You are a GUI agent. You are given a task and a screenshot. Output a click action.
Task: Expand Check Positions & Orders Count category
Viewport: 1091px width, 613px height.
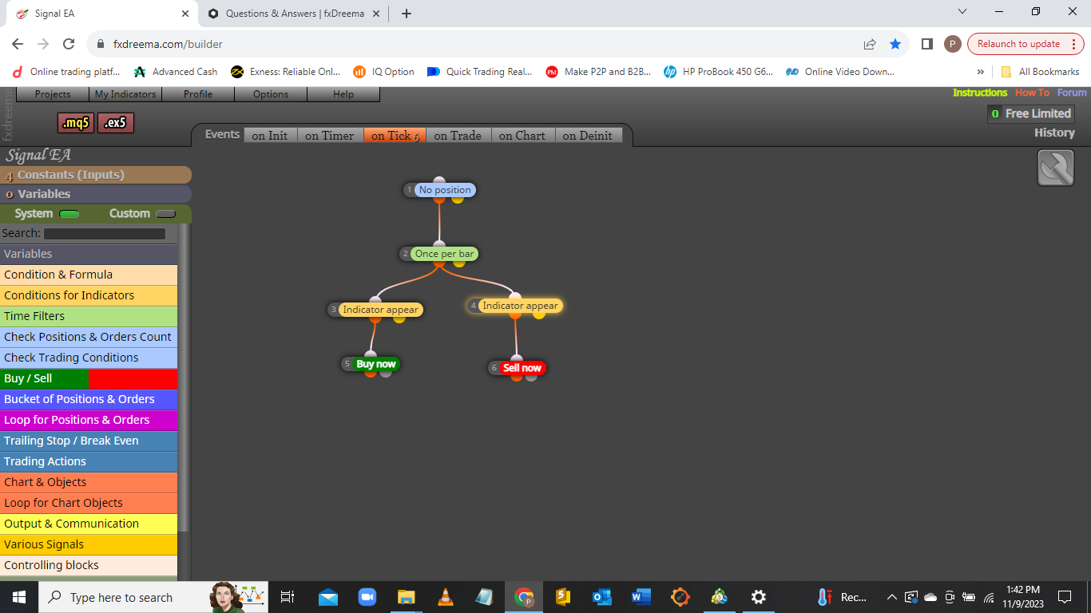tap(89, 337)
